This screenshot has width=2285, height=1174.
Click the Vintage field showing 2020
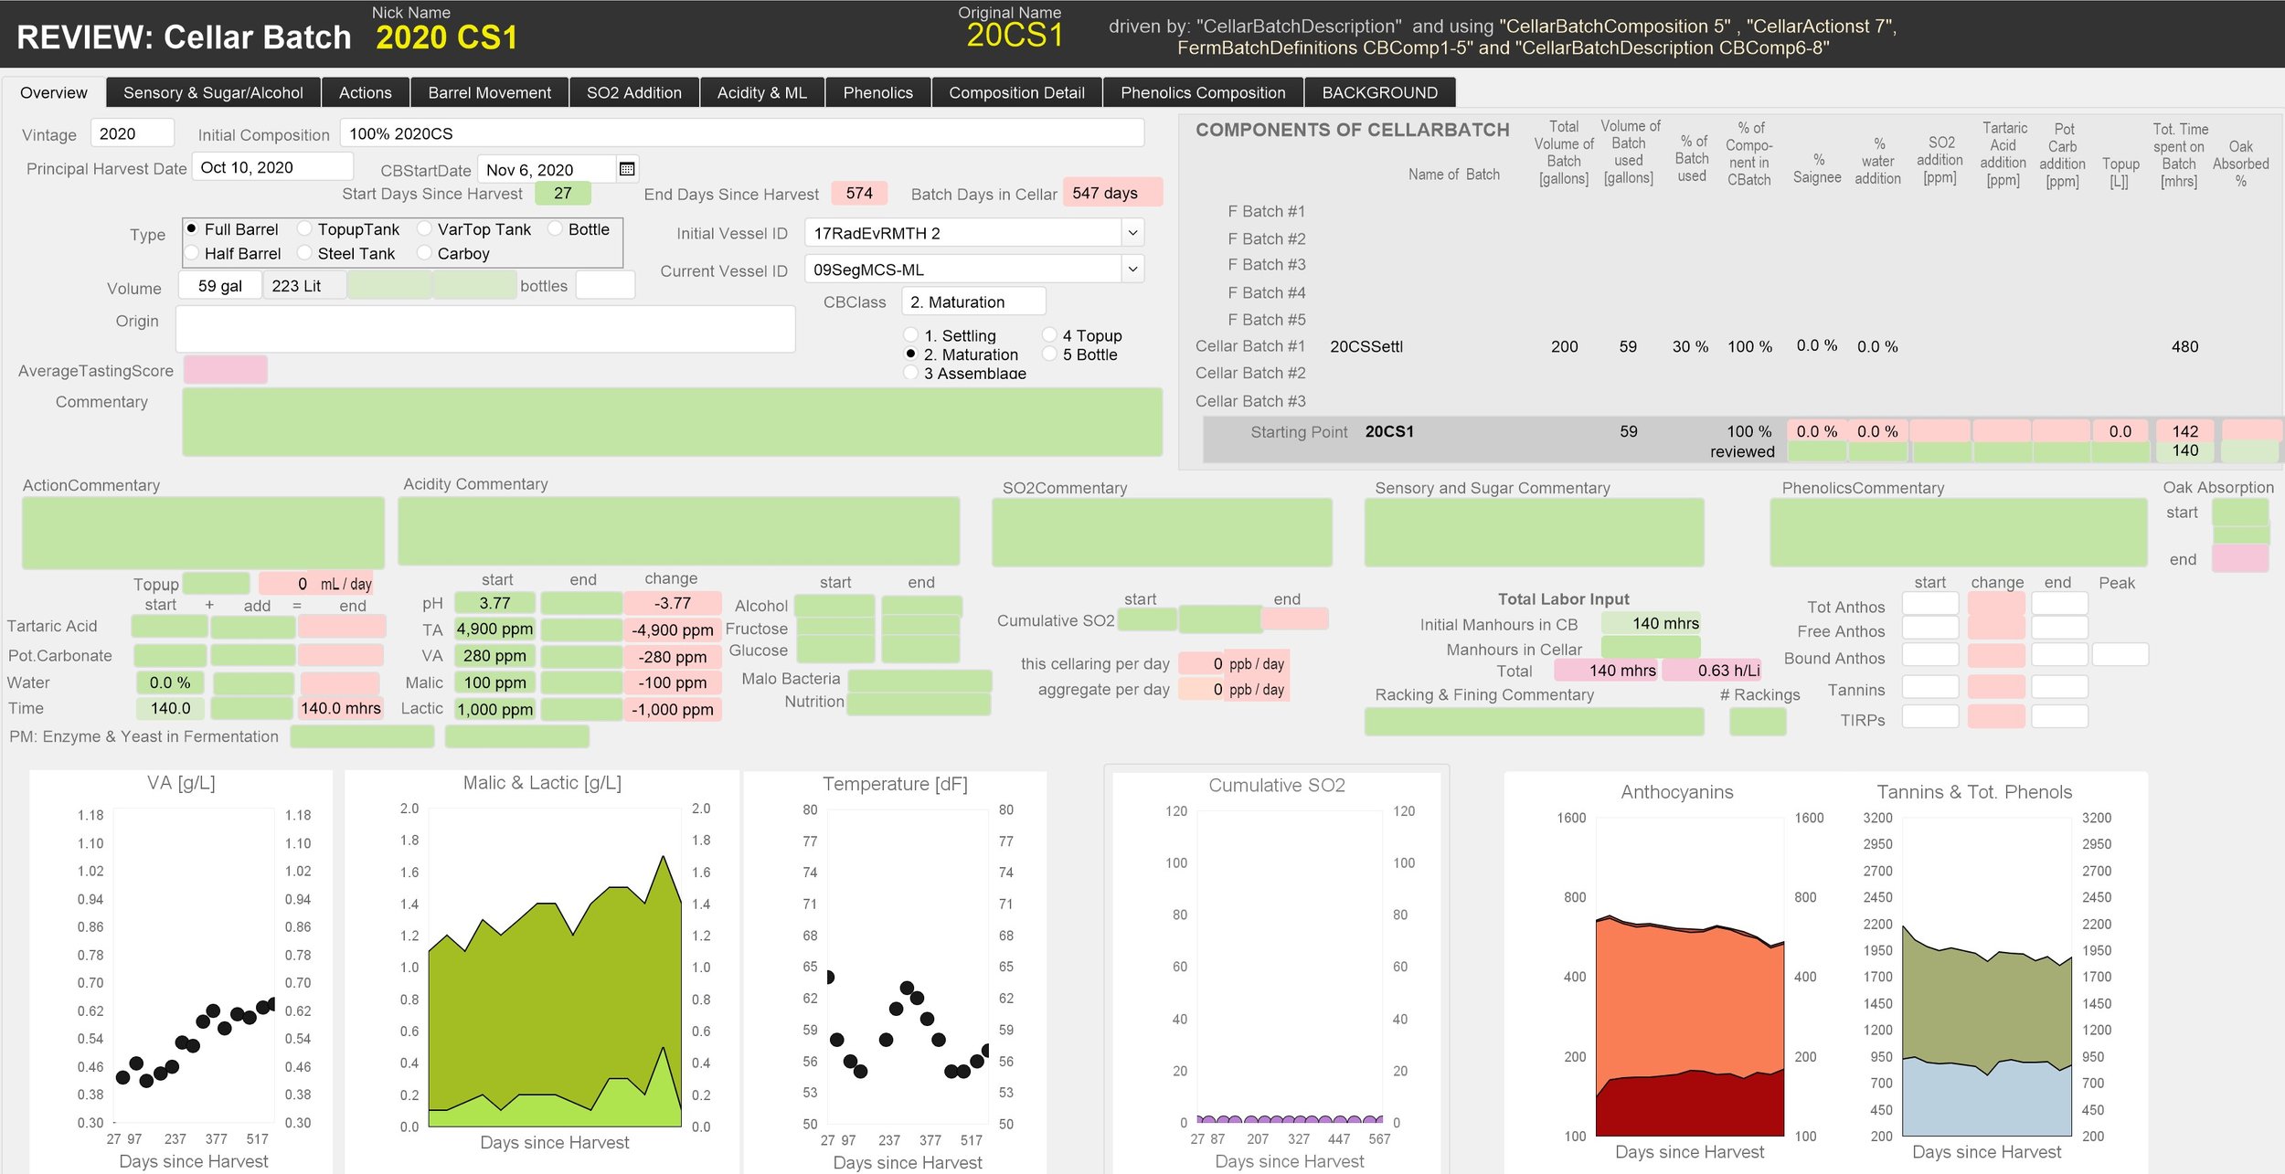[133, 133]
